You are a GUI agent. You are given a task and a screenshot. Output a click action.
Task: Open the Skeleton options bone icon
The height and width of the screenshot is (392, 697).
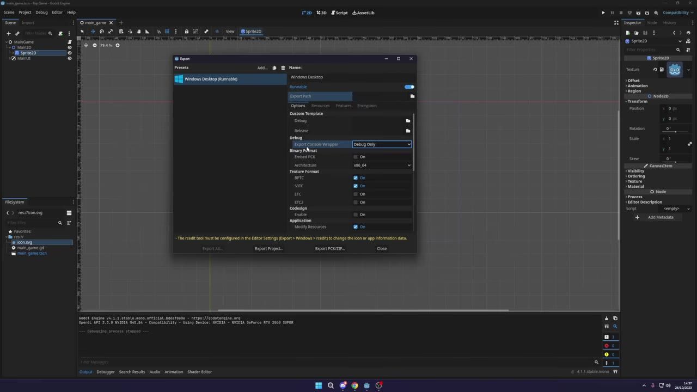[206, 31]
